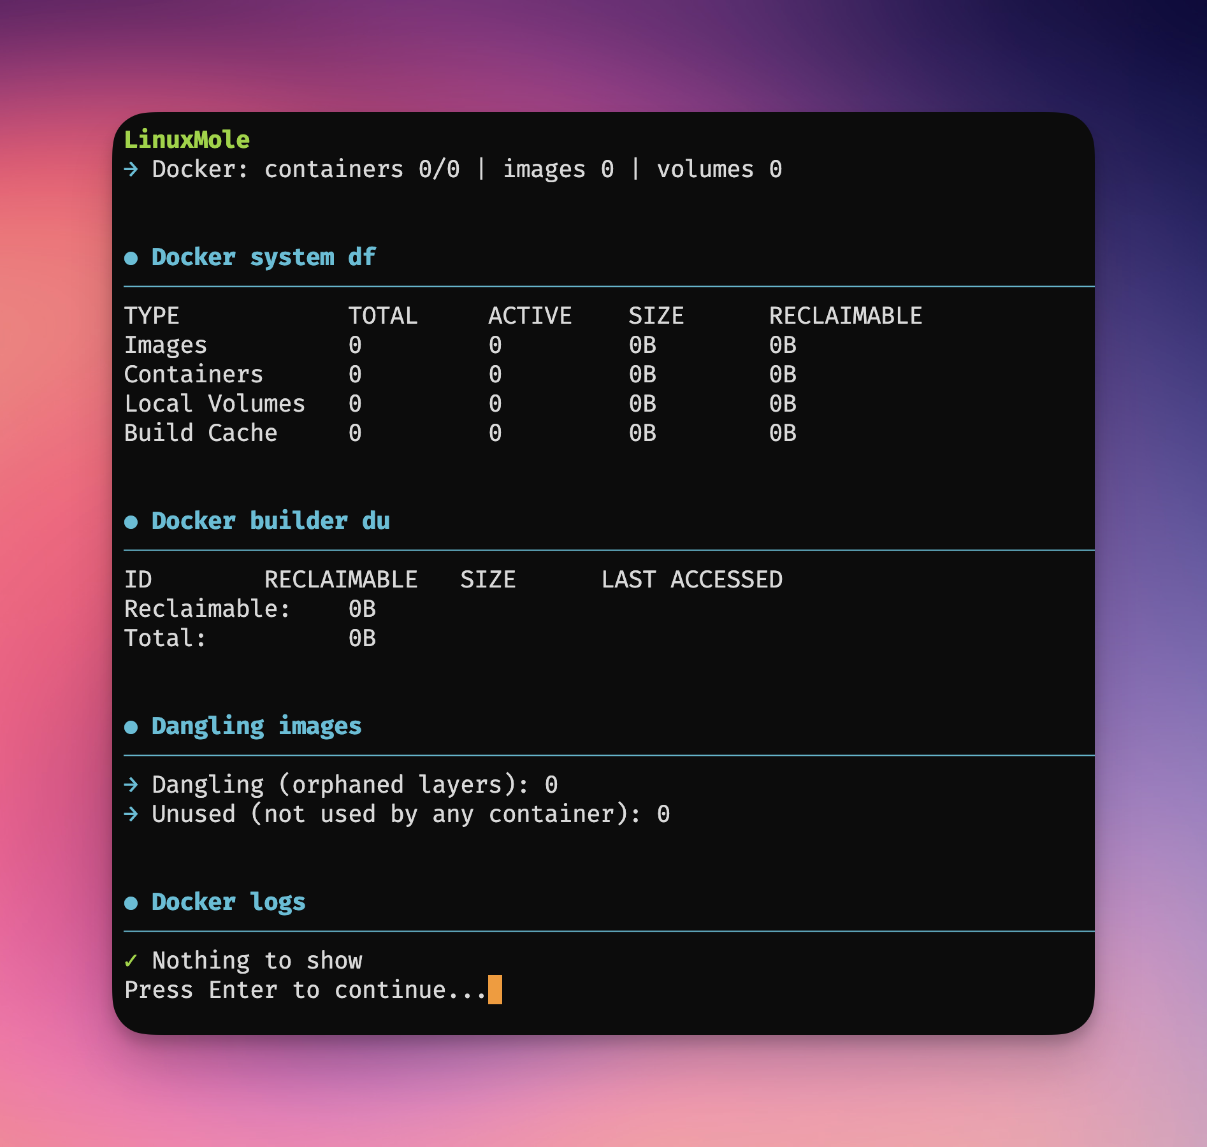Click the orange terminal cursor block
The width and height of the screenshot is (1207, 1147).
click(x=495, y=990)
